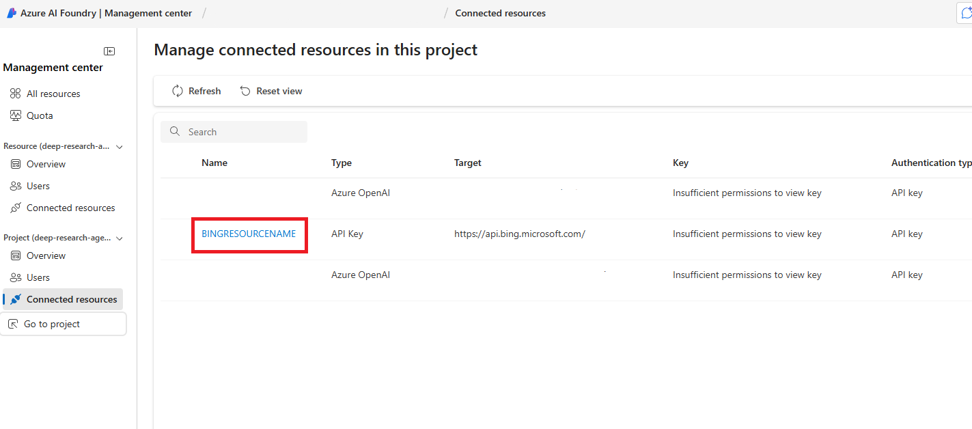
Task: Click the API key authentication cell in BINGRESOURCENAME row
Action: pyautogui.click(x=907, y=234)
